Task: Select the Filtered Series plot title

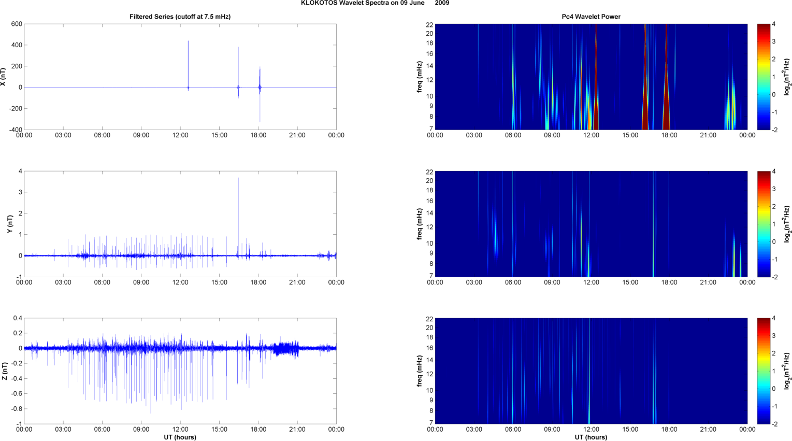Action: click(180, 17)
